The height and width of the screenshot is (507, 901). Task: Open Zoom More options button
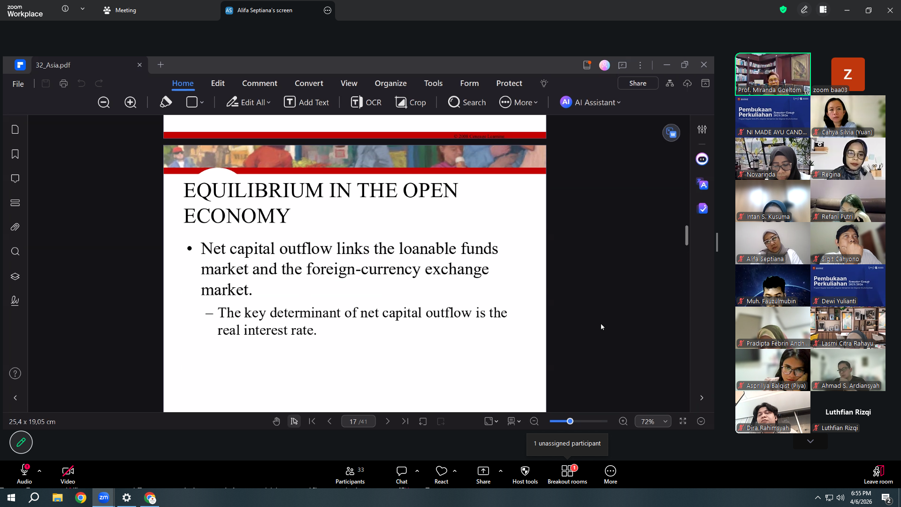(611, 475)
